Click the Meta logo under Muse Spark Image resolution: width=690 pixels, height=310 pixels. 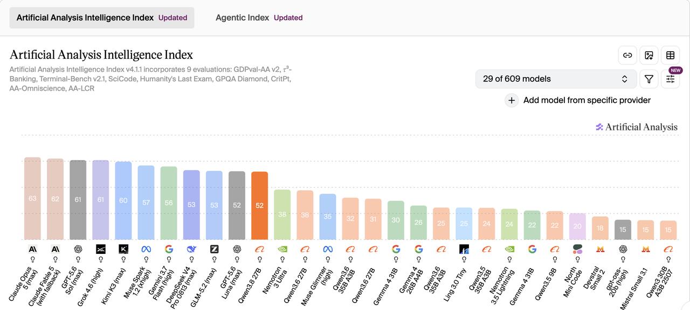[146, 249]
